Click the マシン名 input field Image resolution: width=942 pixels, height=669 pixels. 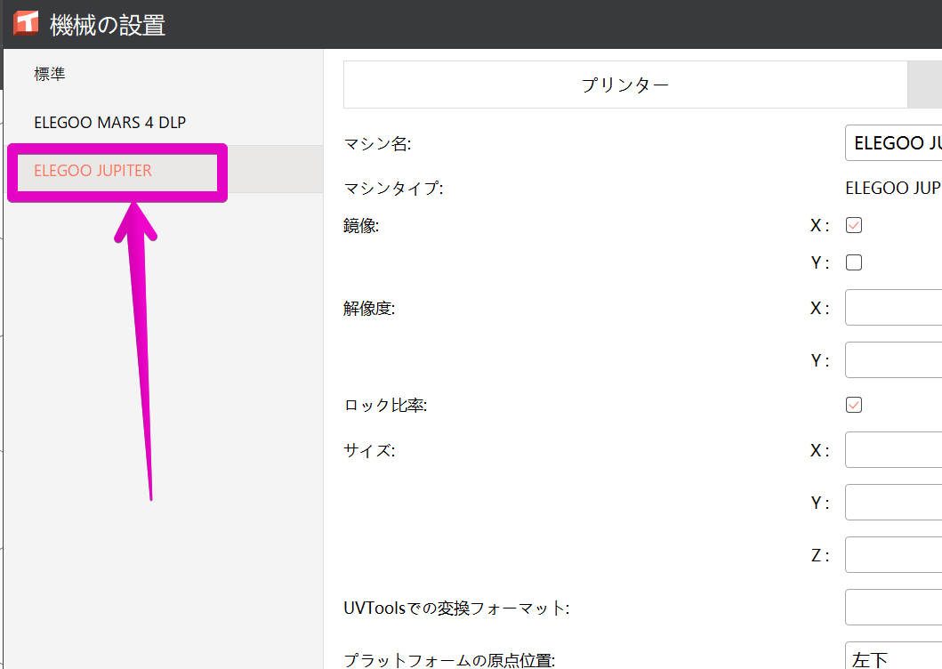pyautogui.click(x=893, y=143)
